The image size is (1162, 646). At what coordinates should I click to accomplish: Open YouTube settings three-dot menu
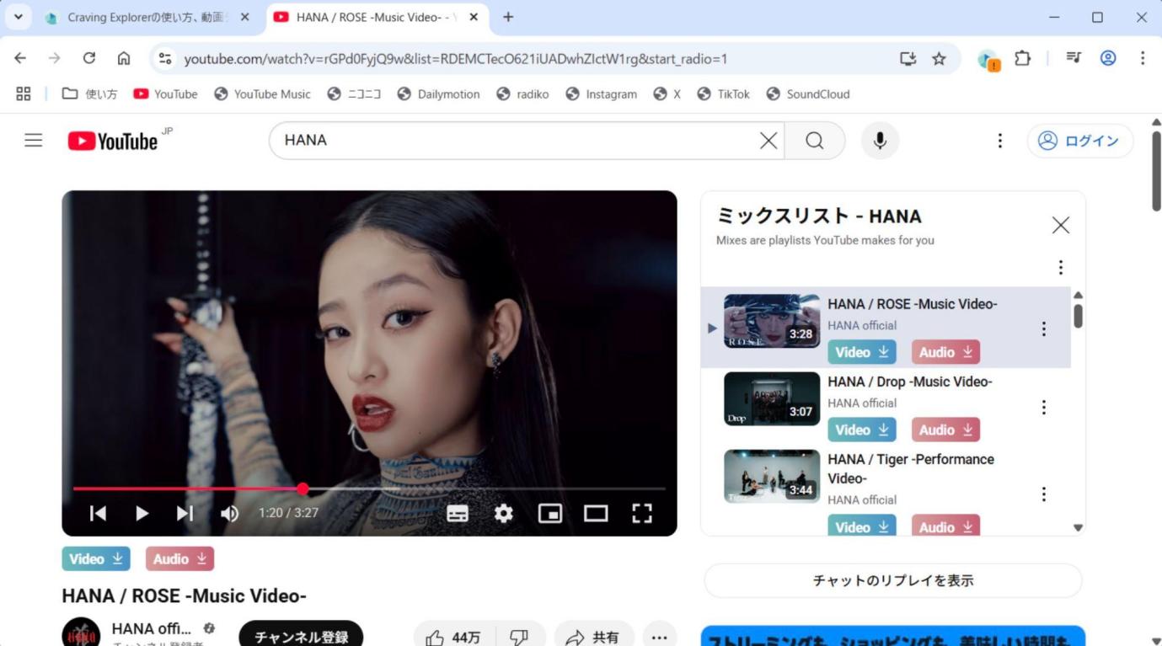(x=1000, y=141)
